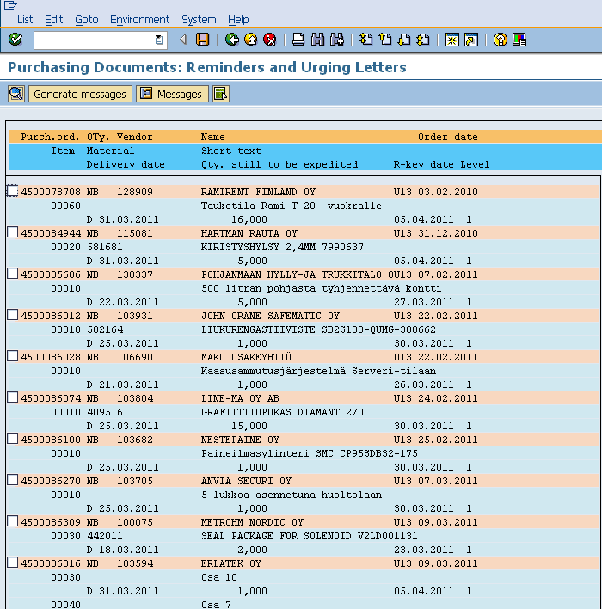Open the command field history dropdown
Screen dimensions: 602x609
[x=159, y=40]
